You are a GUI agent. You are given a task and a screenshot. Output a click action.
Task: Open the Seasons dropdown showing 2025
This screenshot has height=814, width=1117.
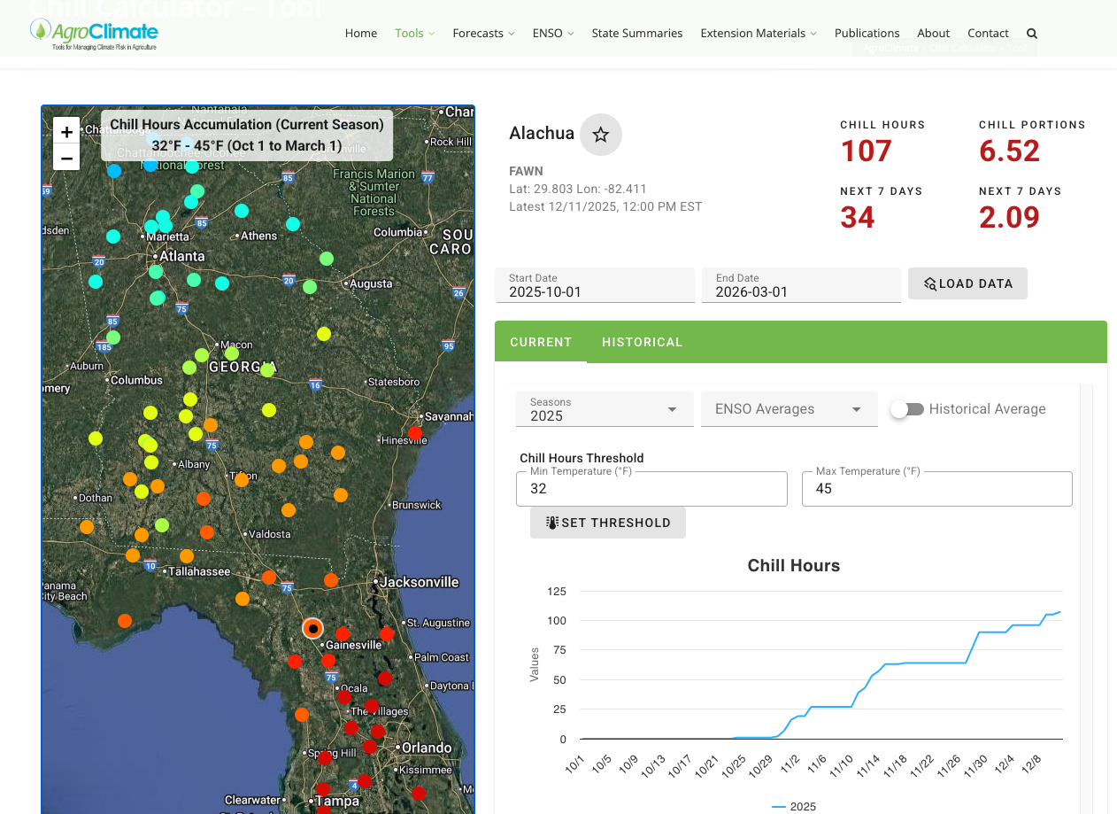[605, 408]
